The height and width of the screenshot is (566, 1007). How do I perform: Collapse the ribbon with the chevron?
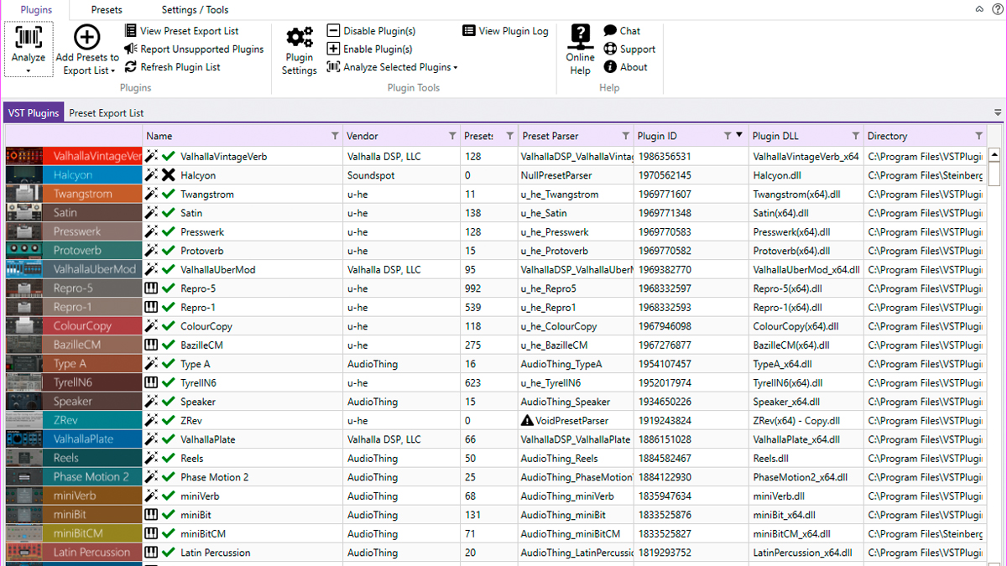coord(978,9)
